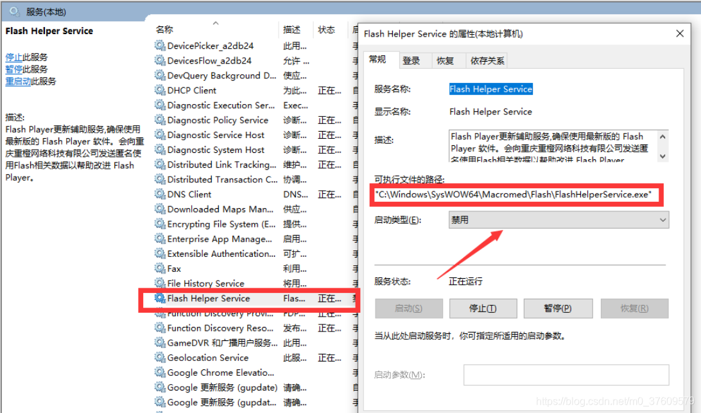Screen dimensions: 701x413
Task: Click the gear icon of File History Service
Action: coord(160,283)
